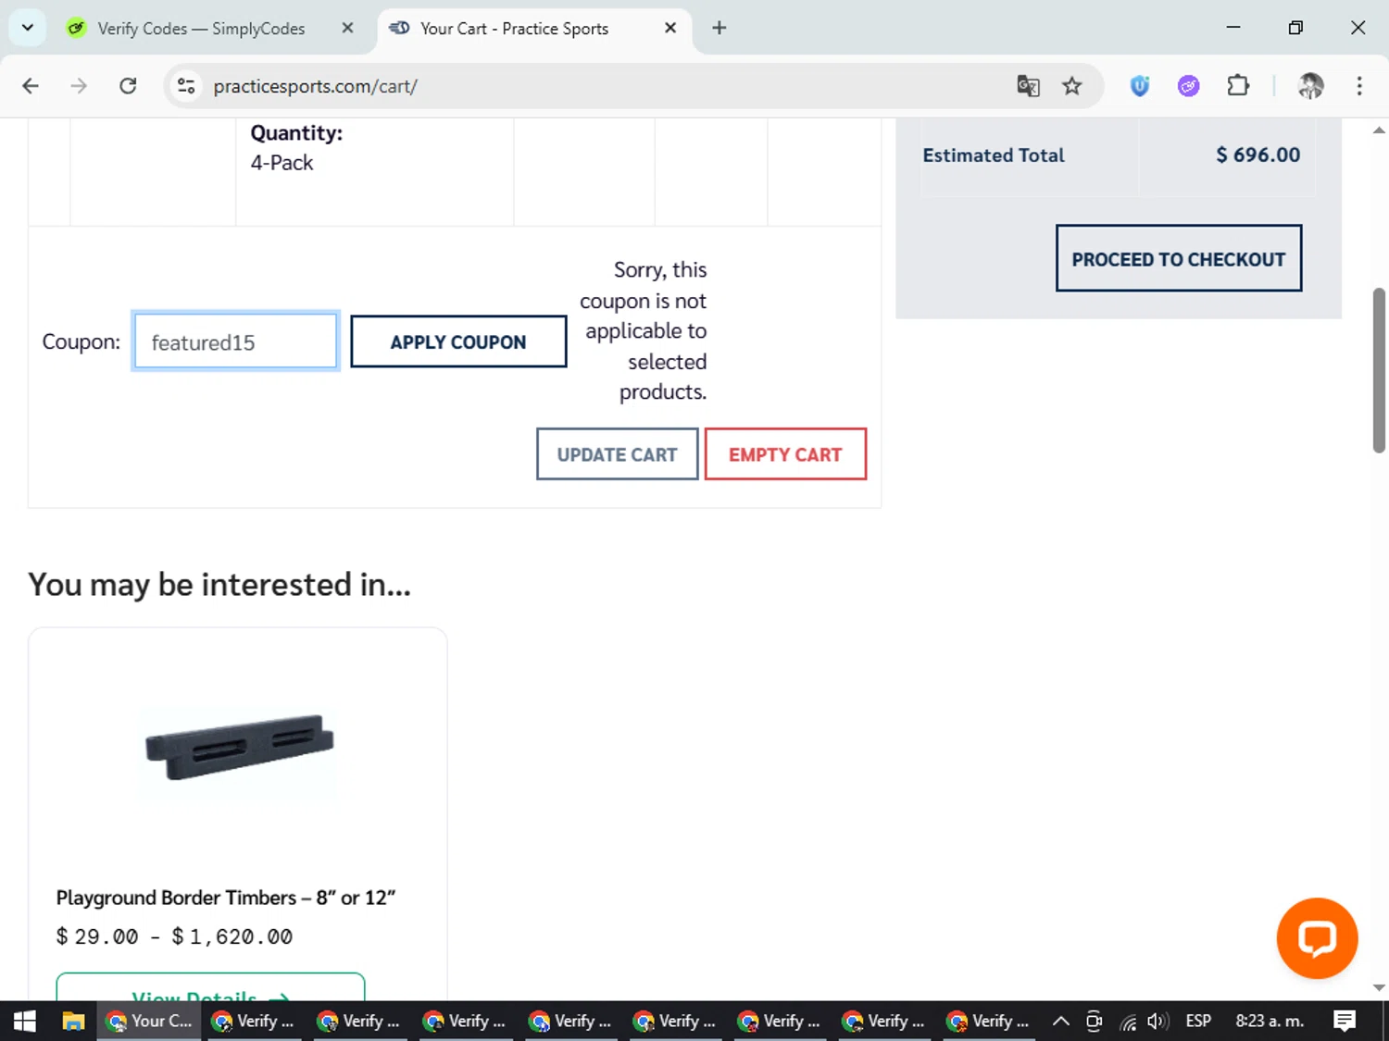Select the $ 696.00 estimated total value
Viewport: 1389px width, 1041px height.
tap(1258, 155)
